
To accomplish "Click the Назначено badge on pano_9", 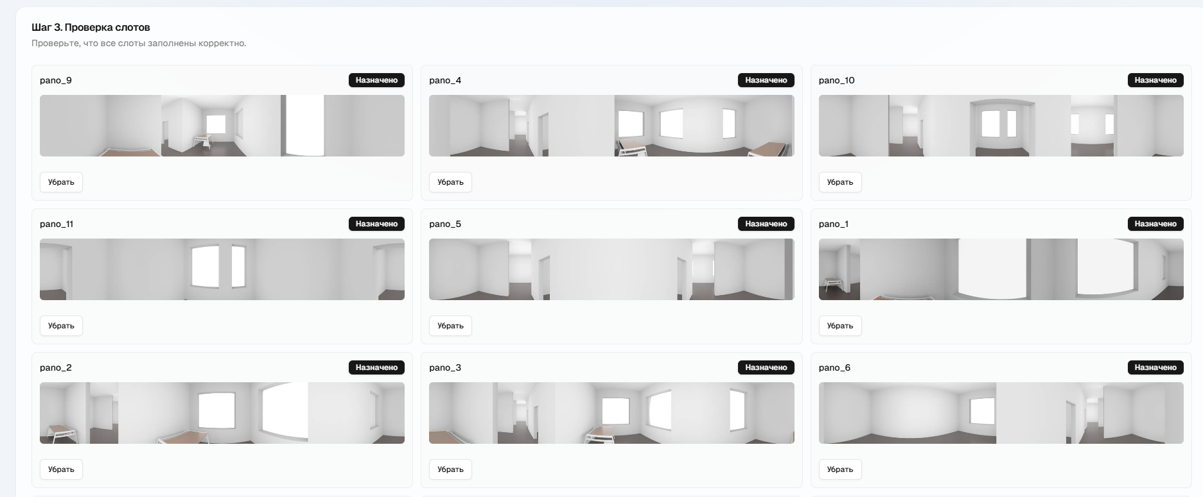I will click(376, 80).
